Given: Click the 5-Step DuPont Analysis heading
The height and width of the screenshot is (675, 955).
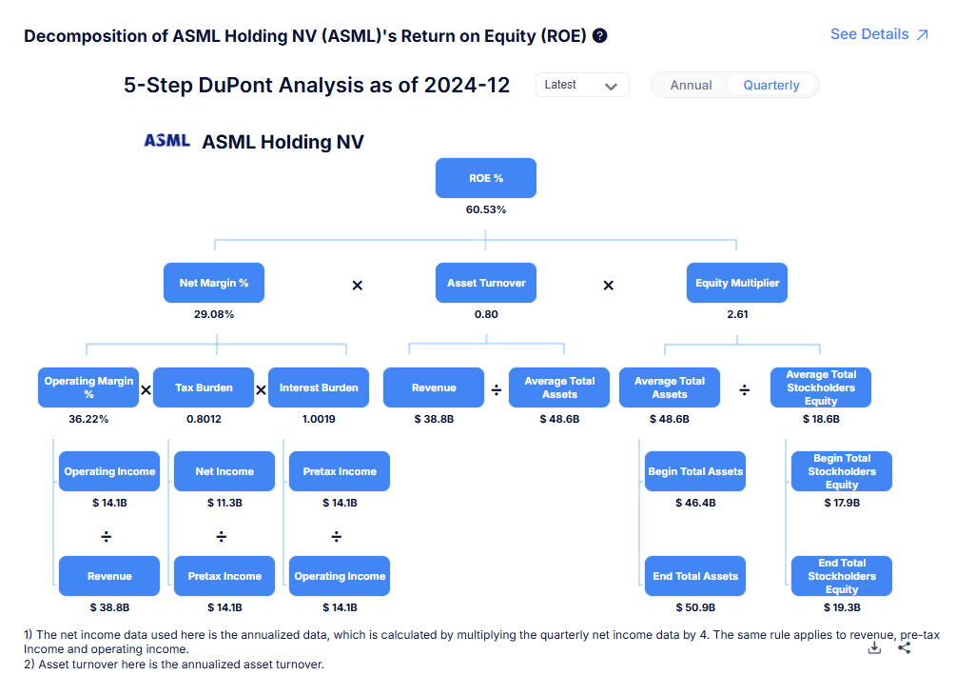Looking at the screenshot, I should point(316,85).
